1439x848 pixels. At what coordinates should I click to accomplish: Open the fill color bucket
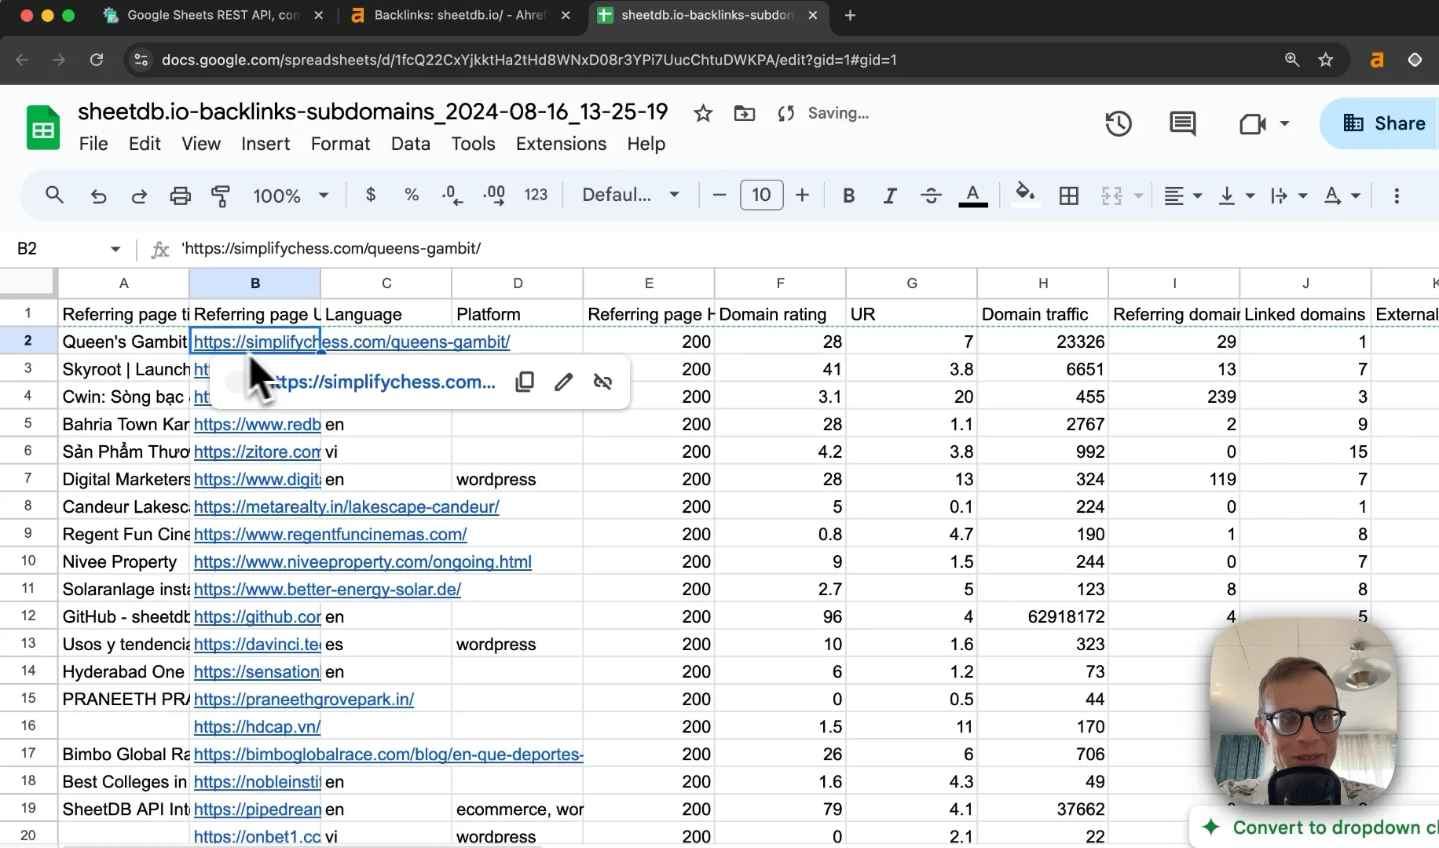tap(1024, 195)
